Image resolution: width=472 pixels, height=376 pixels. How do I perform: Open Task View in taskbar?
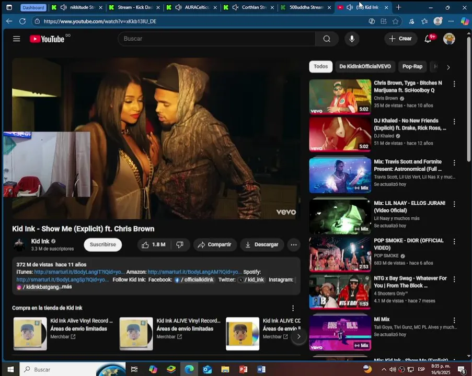[x=134, y=369]
